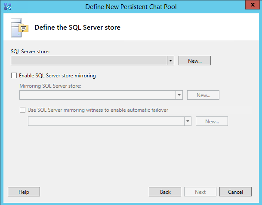Open Help for this wizard page
Screen dimensions: 262x205
(x=24, y=192)
